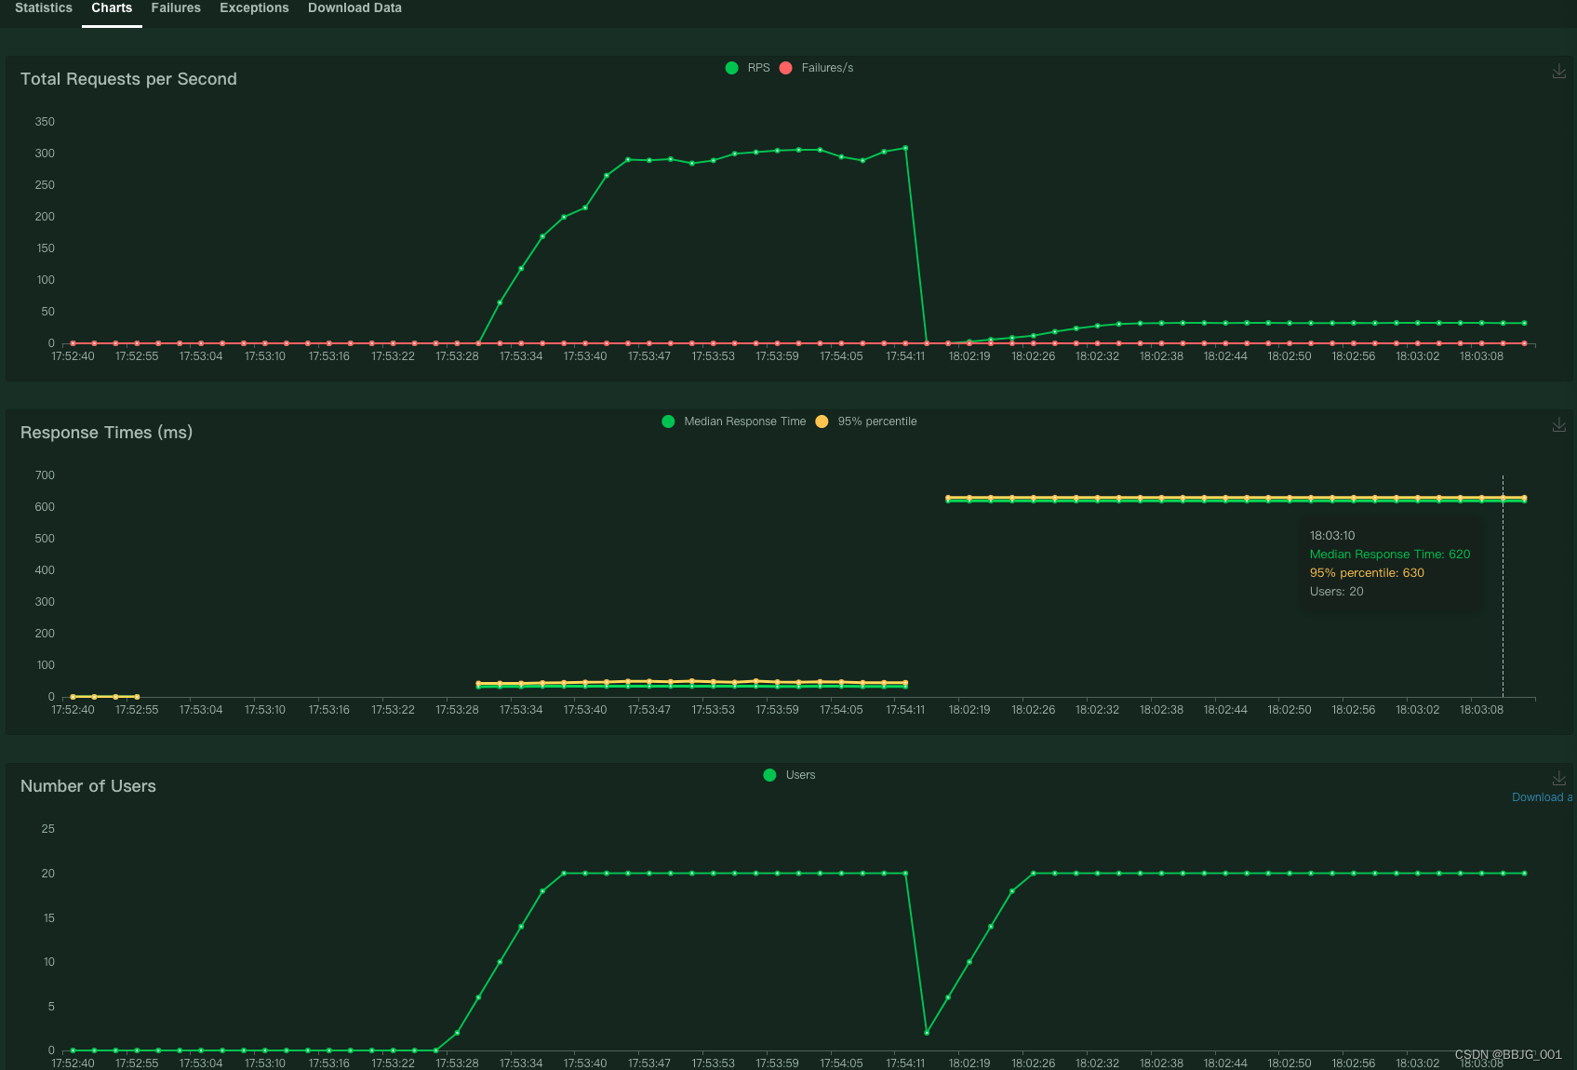
Task: Download the Response Times chart image
Action: click(1559, 425)
